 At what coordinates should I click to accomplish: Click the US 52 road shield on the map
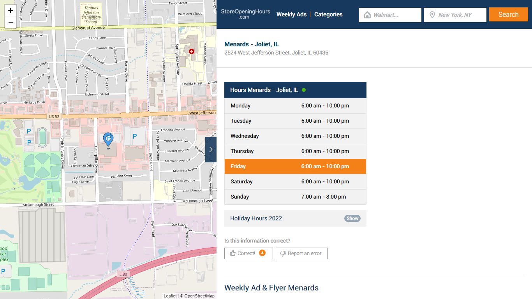tap(54, 117)
